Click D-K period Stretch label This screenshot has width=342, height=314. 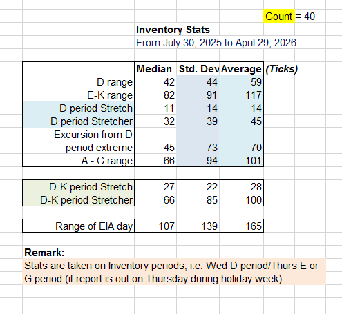[x=78, y=186]
